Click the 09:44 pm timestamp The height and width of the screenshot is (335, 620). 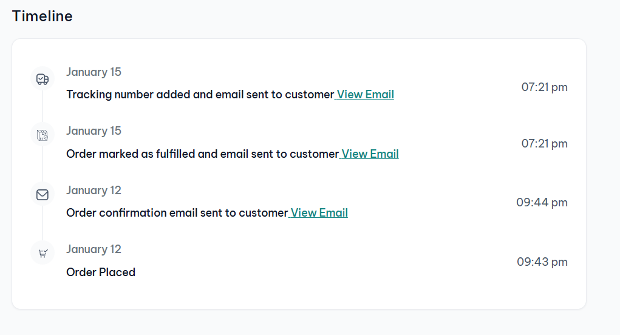click(x=542, y=203)
